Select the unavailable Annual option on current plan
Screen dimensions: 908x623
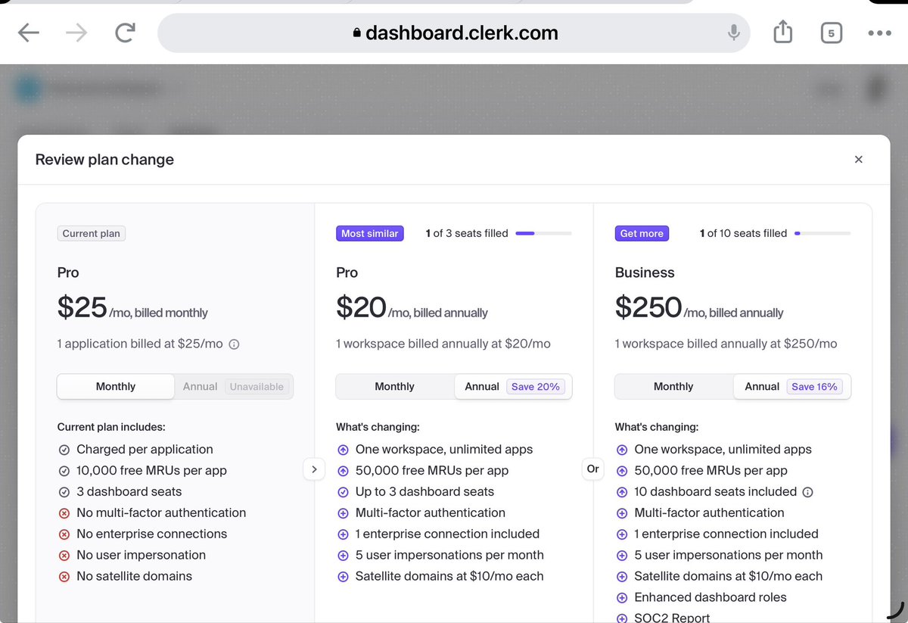pos(234,386)
